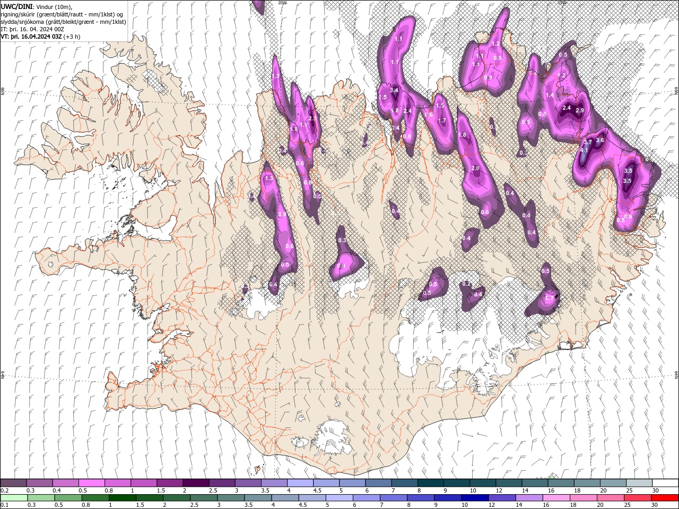Click the 3.7 snowfall value on the map
This screenshot has width=679, height=509.
(x=588, y=142)
